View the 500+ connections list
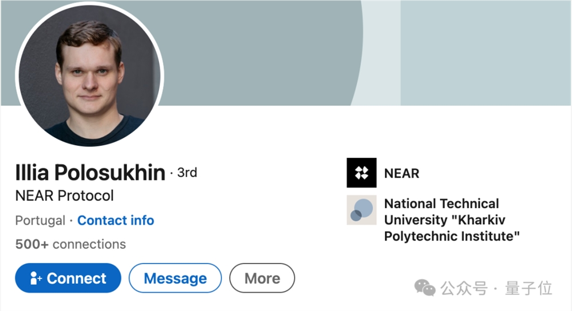The image size is (572, 311). pos(70,244)
